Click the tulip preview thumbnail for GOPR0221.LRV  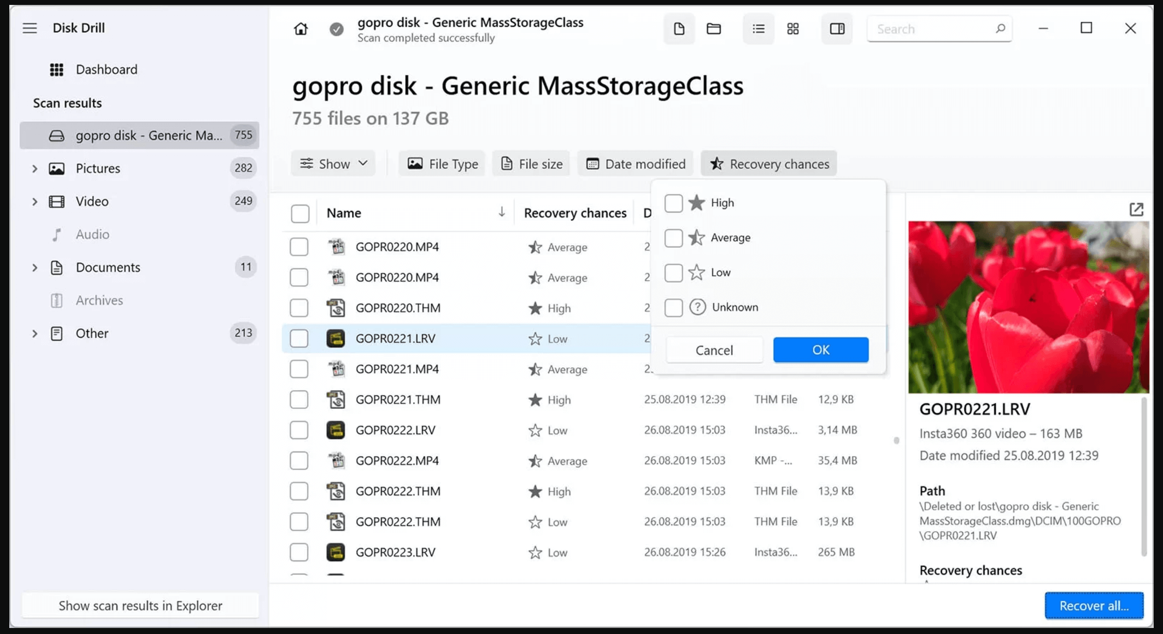click(x=1028, y=306)
